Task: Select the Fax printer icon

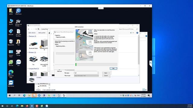Action: [33, 61]
